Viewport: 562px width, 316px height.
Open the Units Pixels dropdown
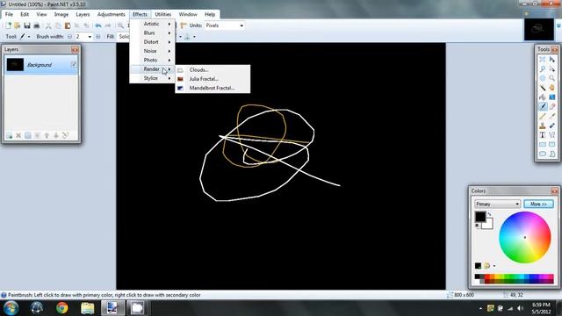241,25
